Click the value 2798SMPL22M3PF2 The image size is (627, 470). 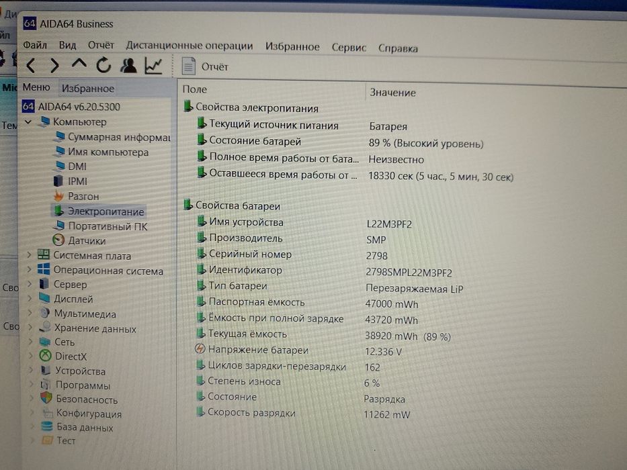pos(409,273)
